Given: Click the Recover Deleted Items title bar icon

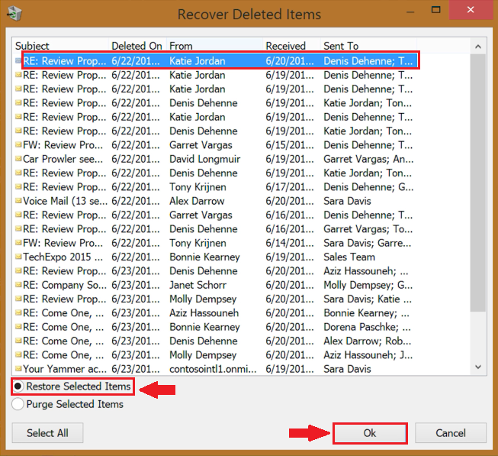Looking at the screenshot, I should pos(14,14).
